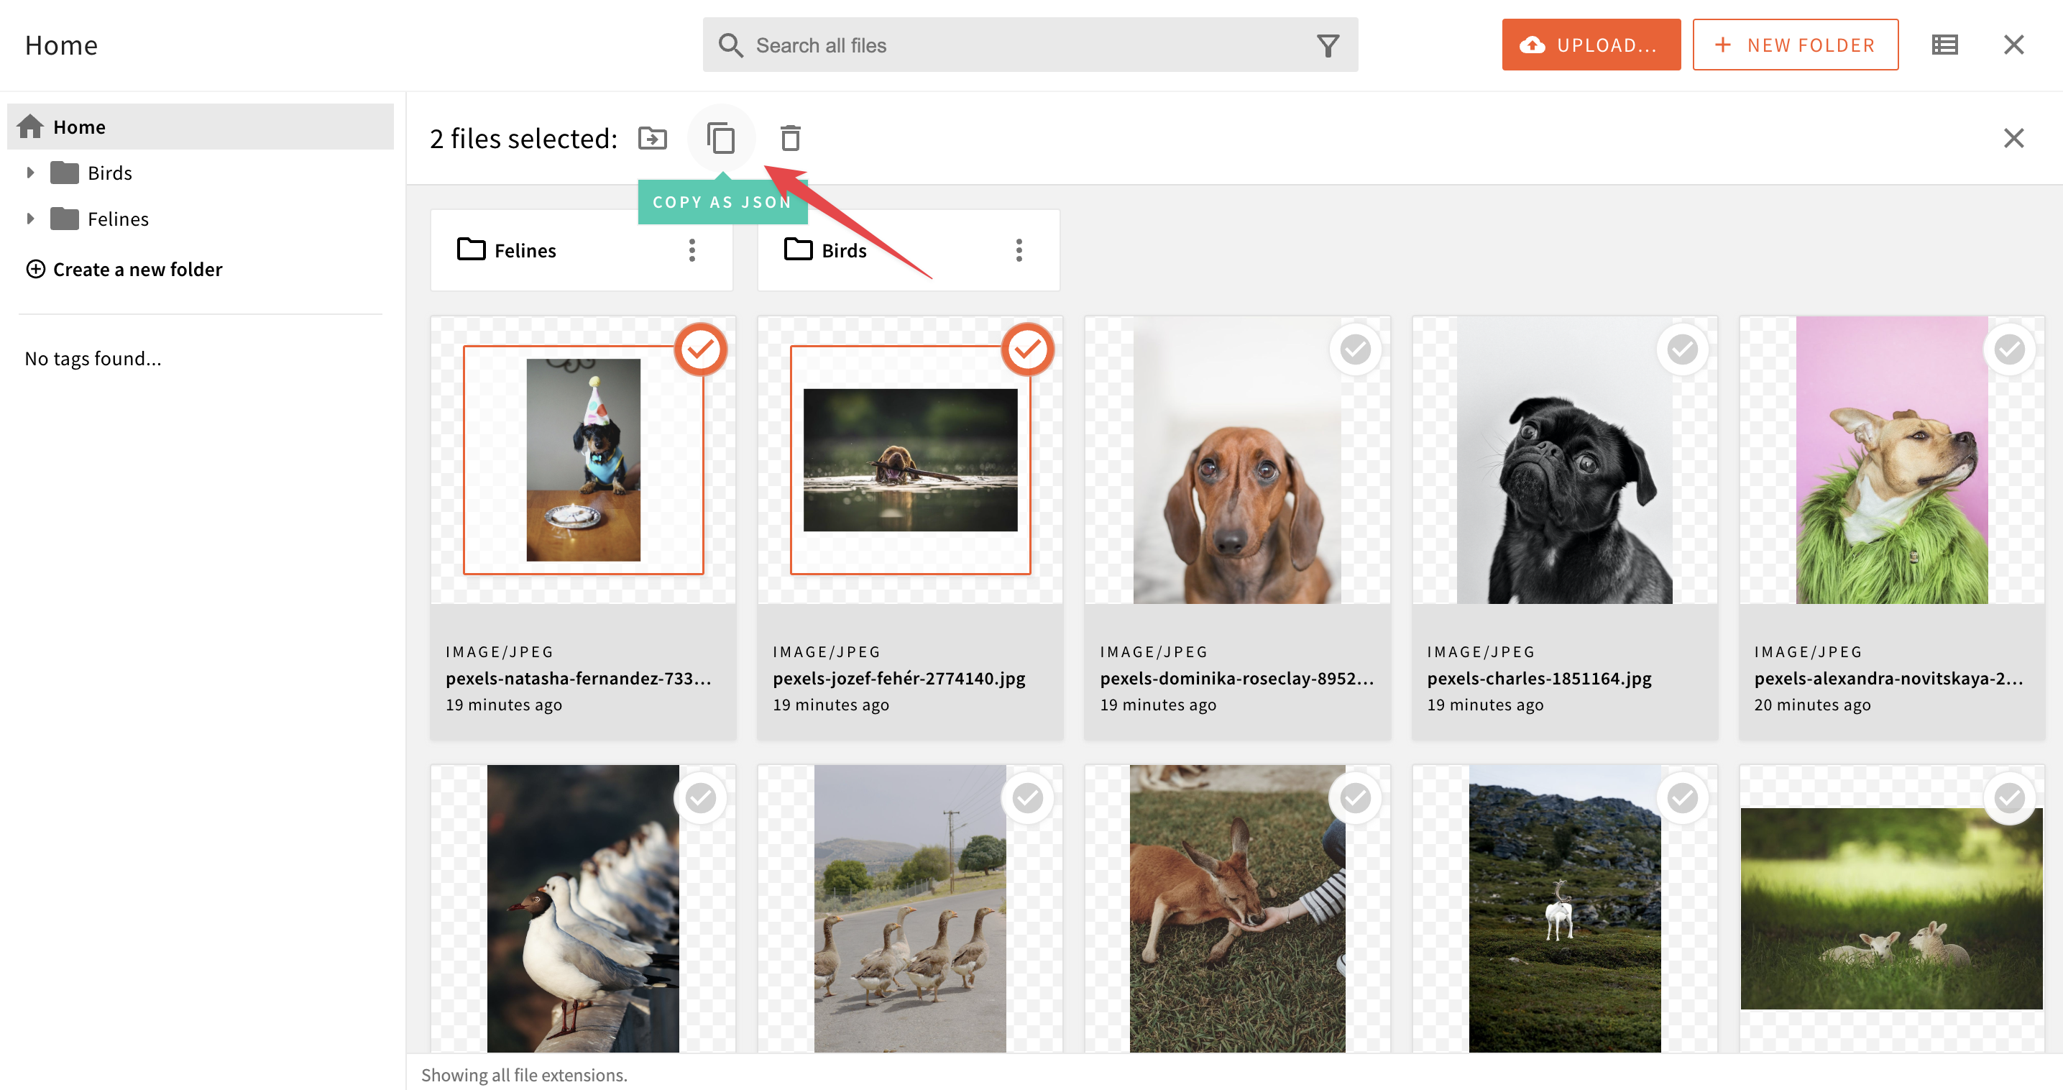Toggle selection on pexels-charles-1851164 image
Image resolution: width=2063 pixels, height=1090 pixels.
coord(1681,351)
